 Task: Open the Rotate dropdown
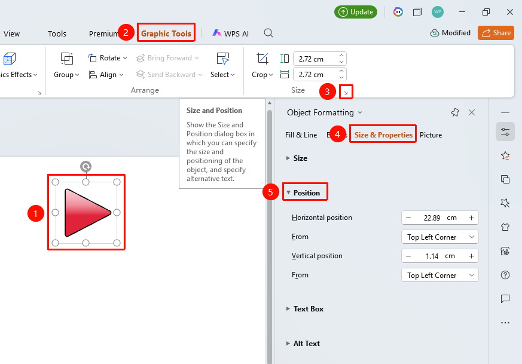(108, 58)
